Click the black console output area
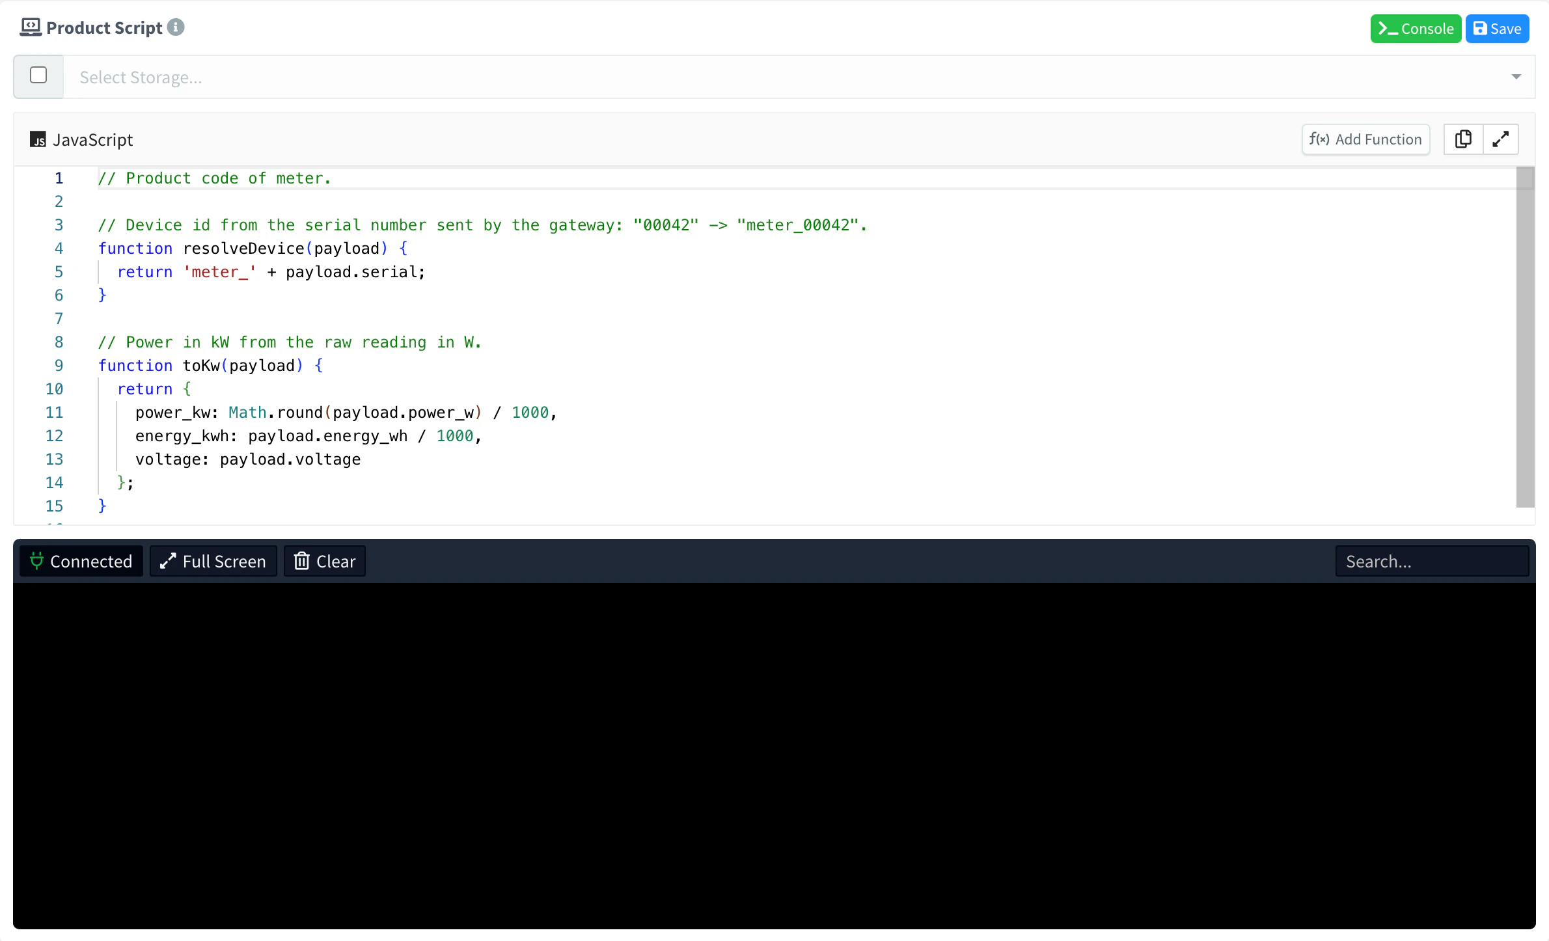The width and height of the screenshot is (1549, 941). [x=774, y=756]
